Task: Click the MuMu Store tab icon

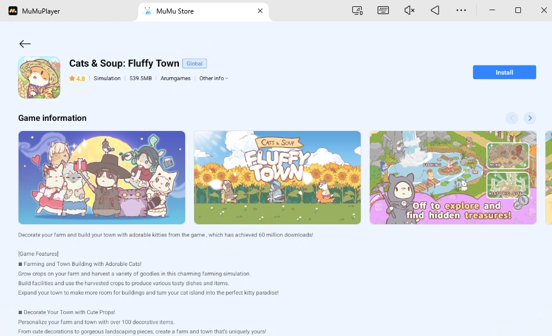Action: (148, 11)
